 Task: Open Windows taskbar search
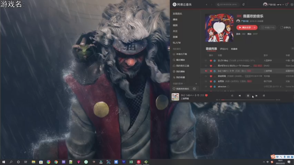[x=11, y=162]
